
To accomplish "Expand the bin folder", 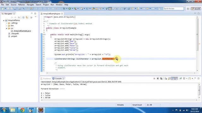I will [6, 26].
